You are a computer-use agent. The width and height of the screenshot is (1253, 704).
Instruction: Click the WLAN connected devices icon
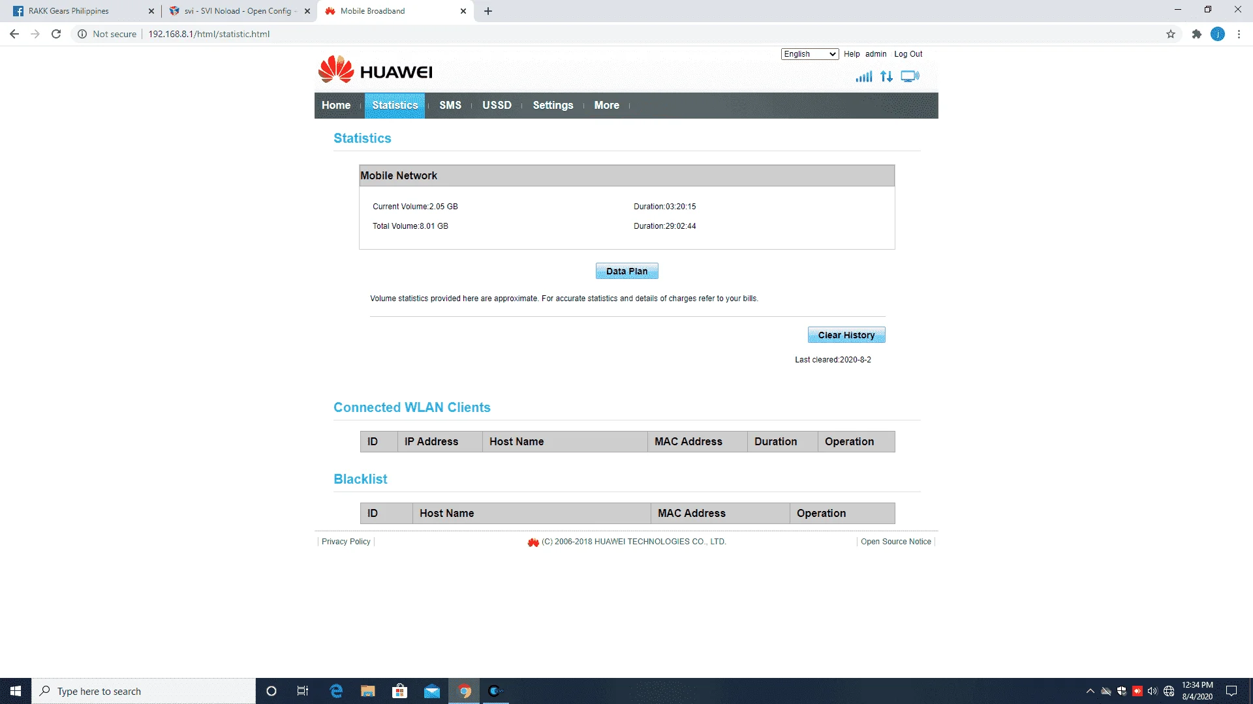pyautogui.click(x=910, y=76)
